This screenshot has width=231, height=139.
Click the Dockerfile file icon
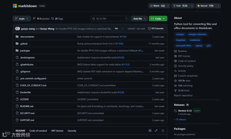click(x=17, y=92)
